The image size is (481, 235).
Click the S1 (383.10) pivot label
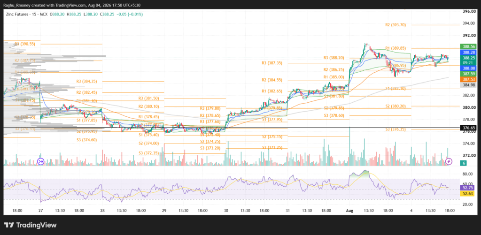(x=396, y=89)
